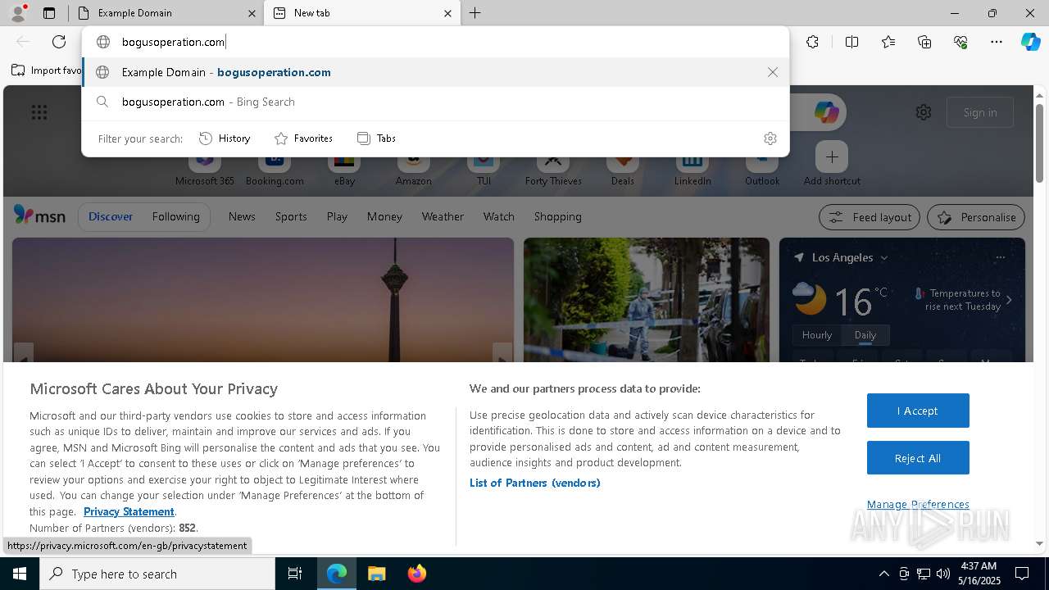Open a new tab with plus button
The image size is (1049, 590).
pyautogui.click(x=475, y=13)
